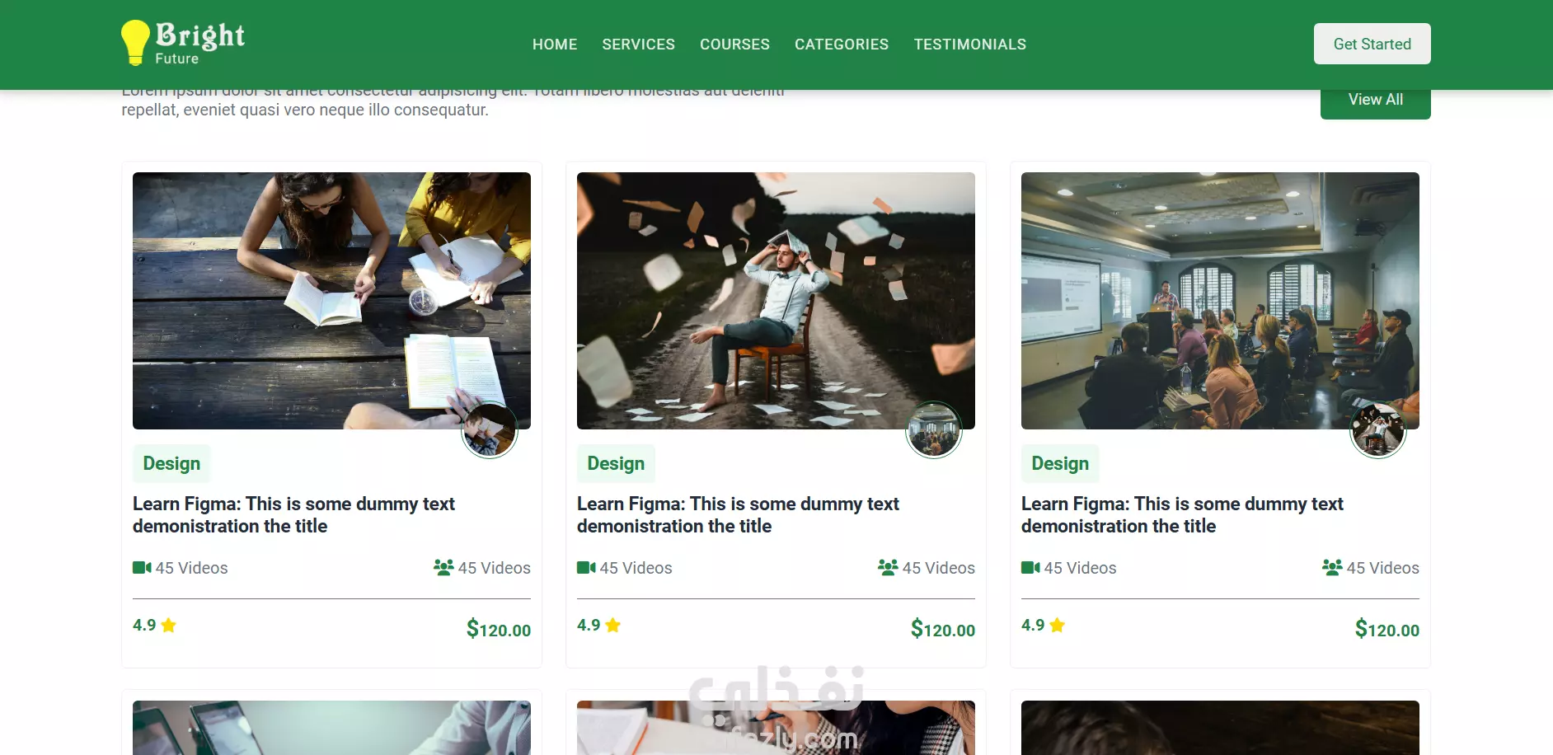Select CATEGORIES in the navigation bar
The image size is (1553, 755).
(842, 45)
